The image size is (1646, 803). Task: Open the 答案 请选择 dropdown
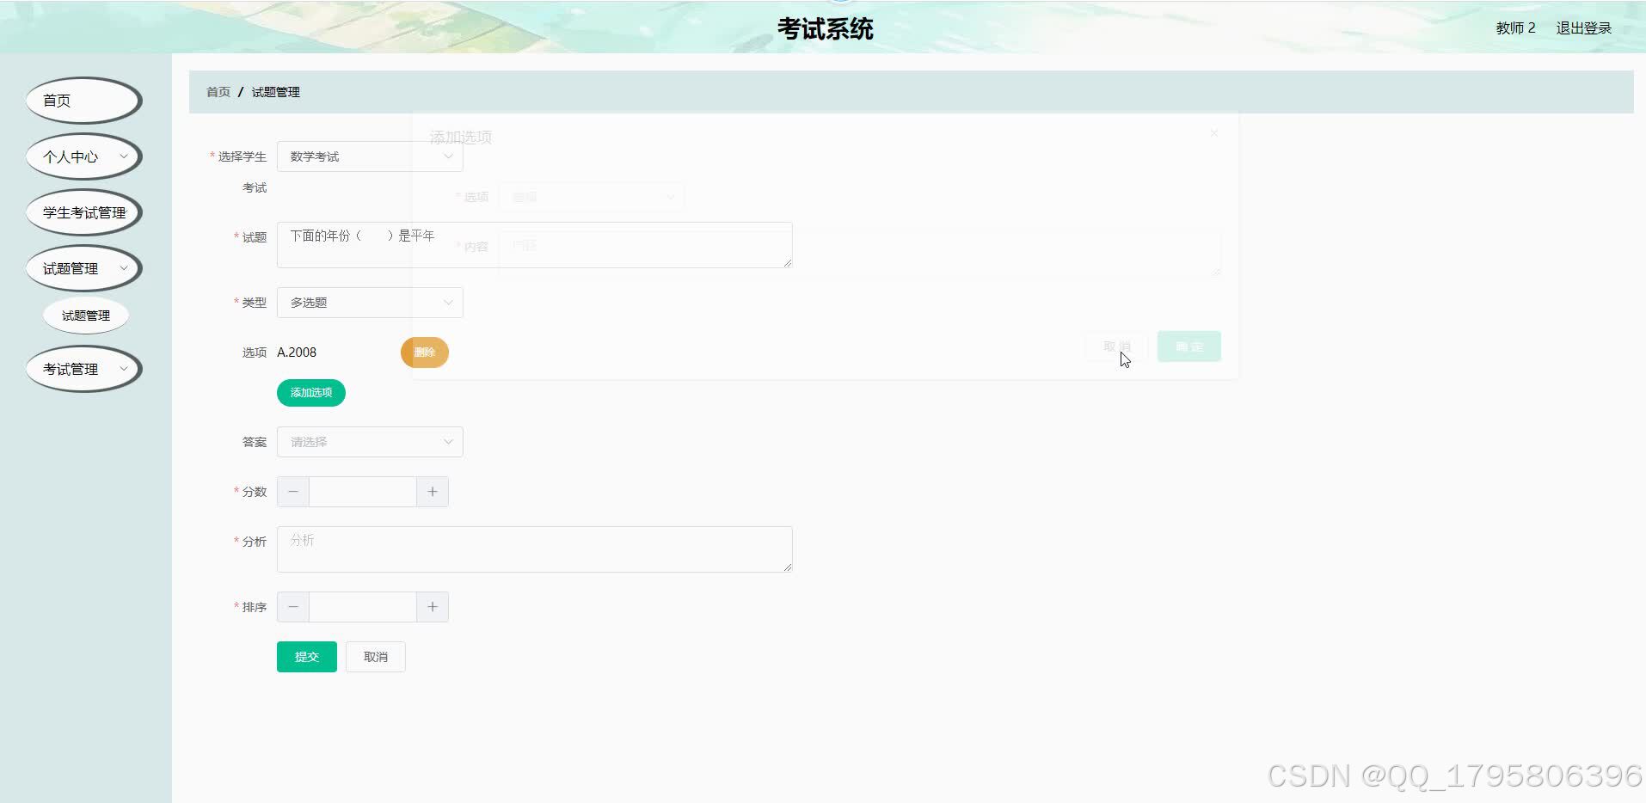370,442
